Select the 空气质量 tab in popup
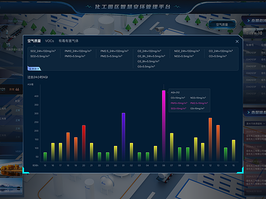The image size is (266, 199). (34, 41)
